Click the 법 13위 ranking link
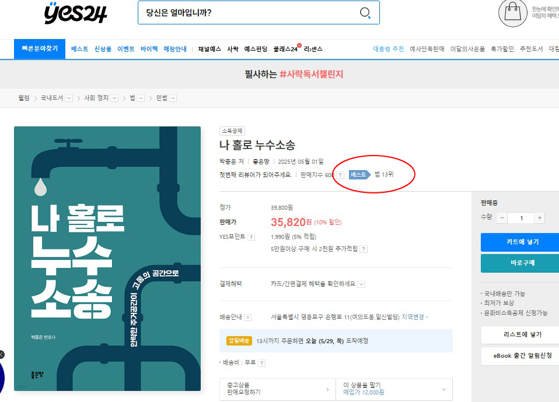This screenshot has width=559, height=402. (x=384, y=174)
